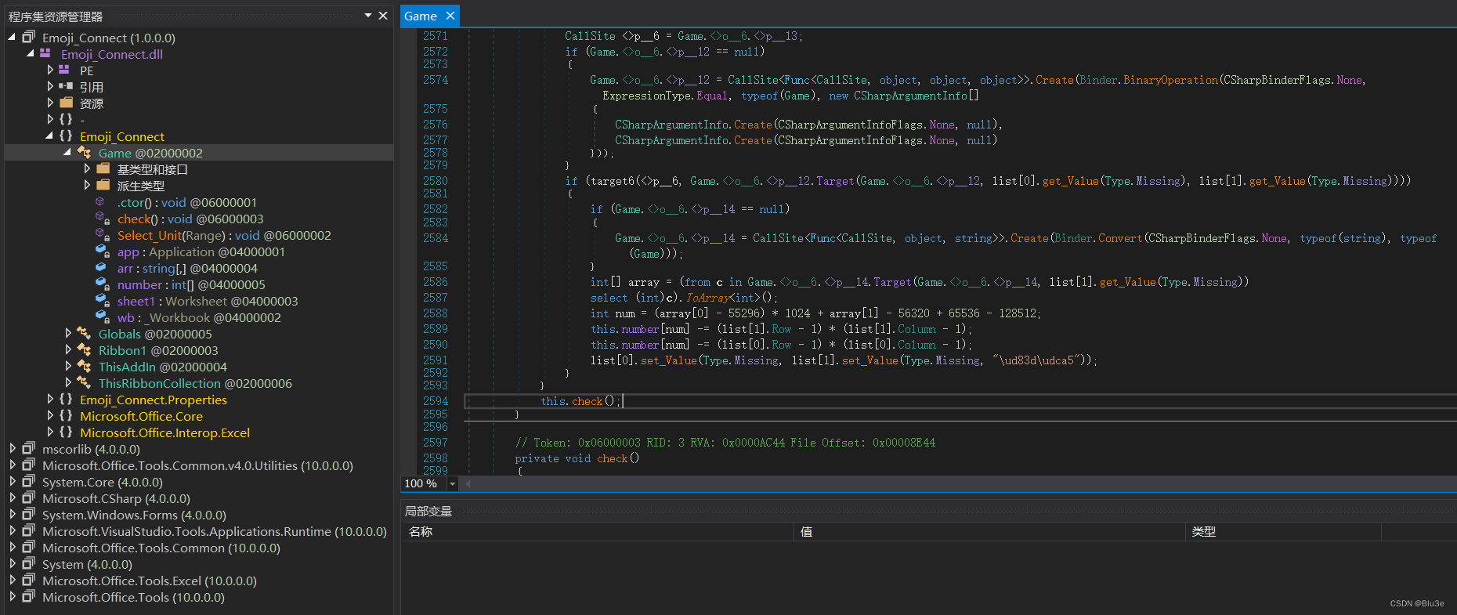The width and height of the screenshot is (1457, 615).
Task: Click the 资源 folder icon
Action: (x=66, y=103)
